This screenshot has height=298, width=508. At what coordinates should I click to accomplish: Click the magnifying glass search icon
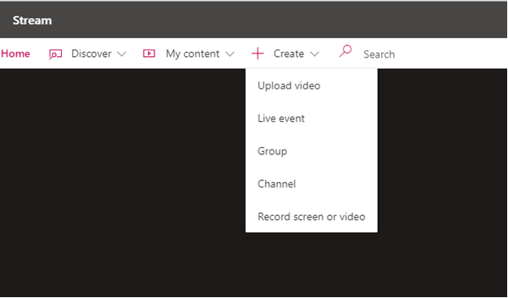(x=345, y=51)
